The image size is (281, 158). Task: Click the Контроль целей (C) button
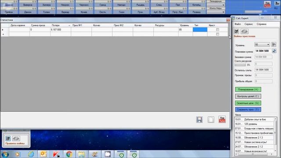tap(248, 97)
